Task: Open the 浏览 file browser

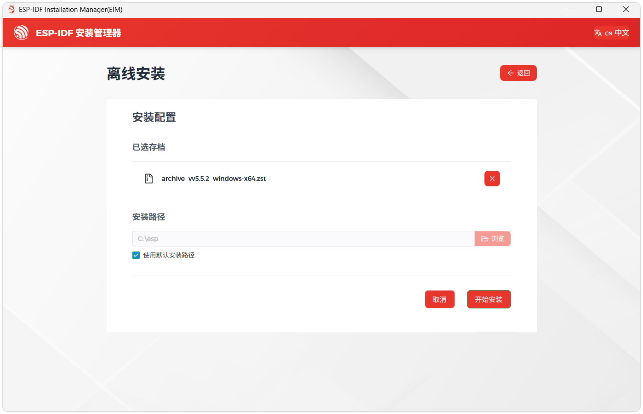Action: click(x=493, y=238)
